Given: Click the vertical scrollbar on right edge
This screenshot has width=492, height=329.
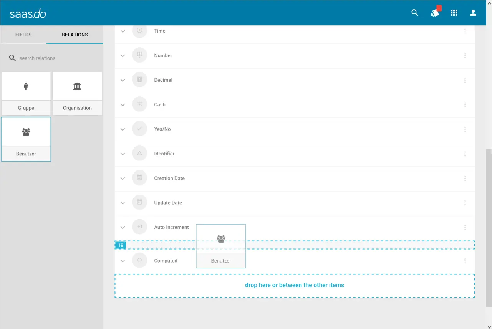Looking at the screenshot, I should click(x=489, y=226).
